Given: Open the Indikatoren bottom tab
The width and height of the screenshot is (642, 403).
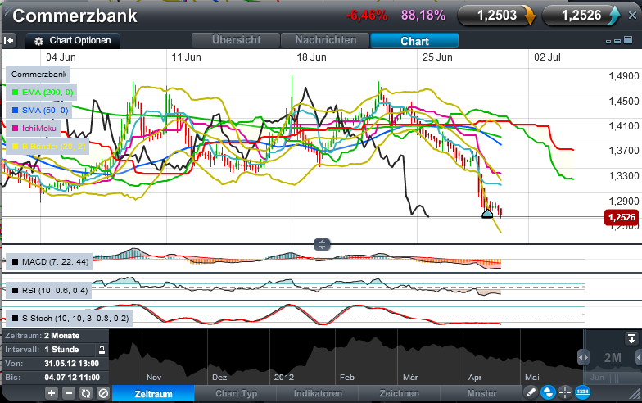Looking at the screenshot, I should pos(318,393).
